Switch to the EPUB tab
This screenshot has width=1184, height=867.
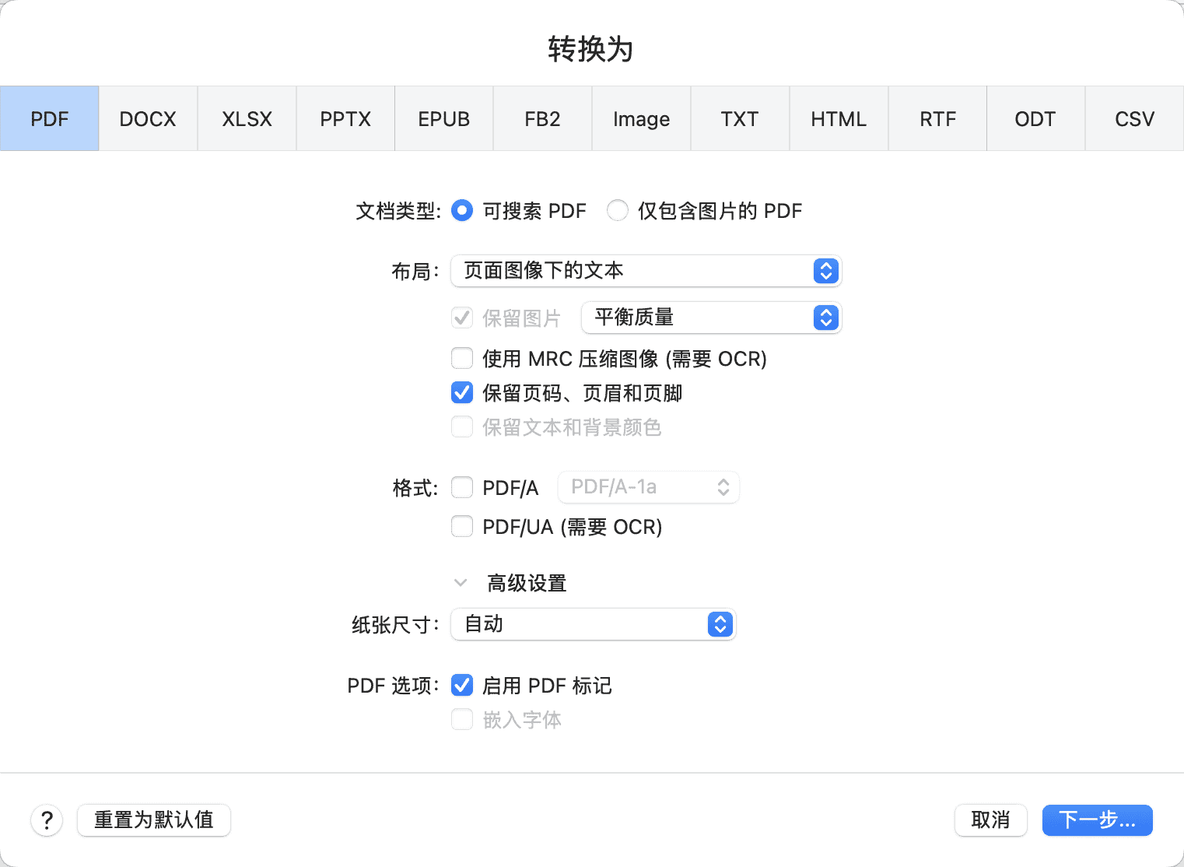coord(443,118)
